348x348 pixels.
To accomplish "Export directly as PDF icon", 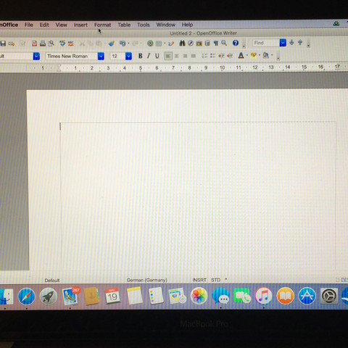I will point(34,43).
